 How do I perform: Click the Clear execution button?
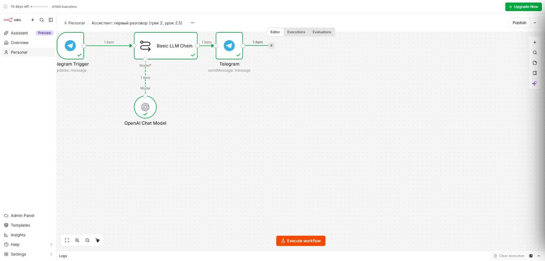pyautogui.click(x=509, y=256)
